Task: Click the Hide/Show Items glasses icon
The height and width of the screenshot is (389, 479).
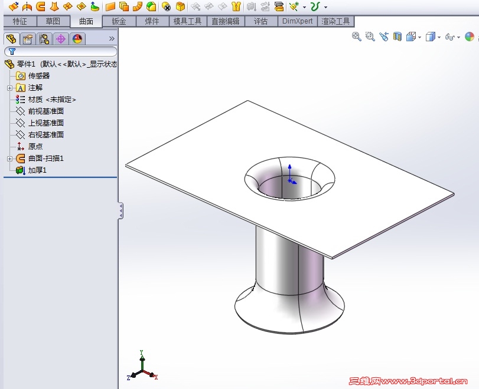Action: point(450,37)
